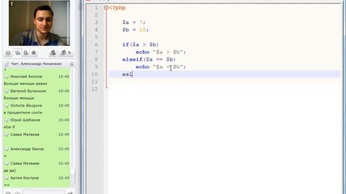The height and width of the screenshot is (194, 346).
Task: Click the name Victoria Abugova in chat
Action: pyautogui.click(x=26, y=106)
